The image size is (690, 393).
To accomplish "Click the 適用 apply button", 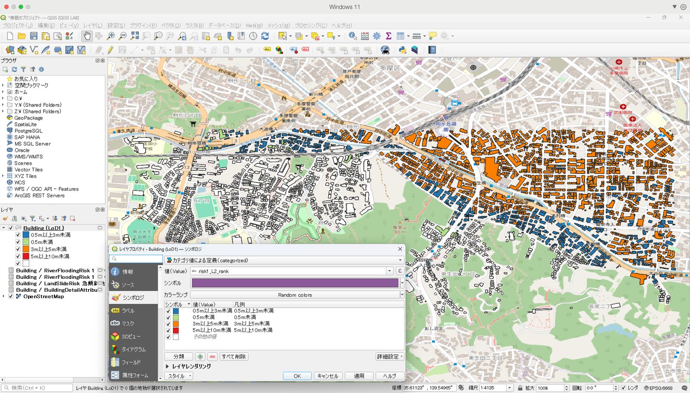I will point(359,376).
